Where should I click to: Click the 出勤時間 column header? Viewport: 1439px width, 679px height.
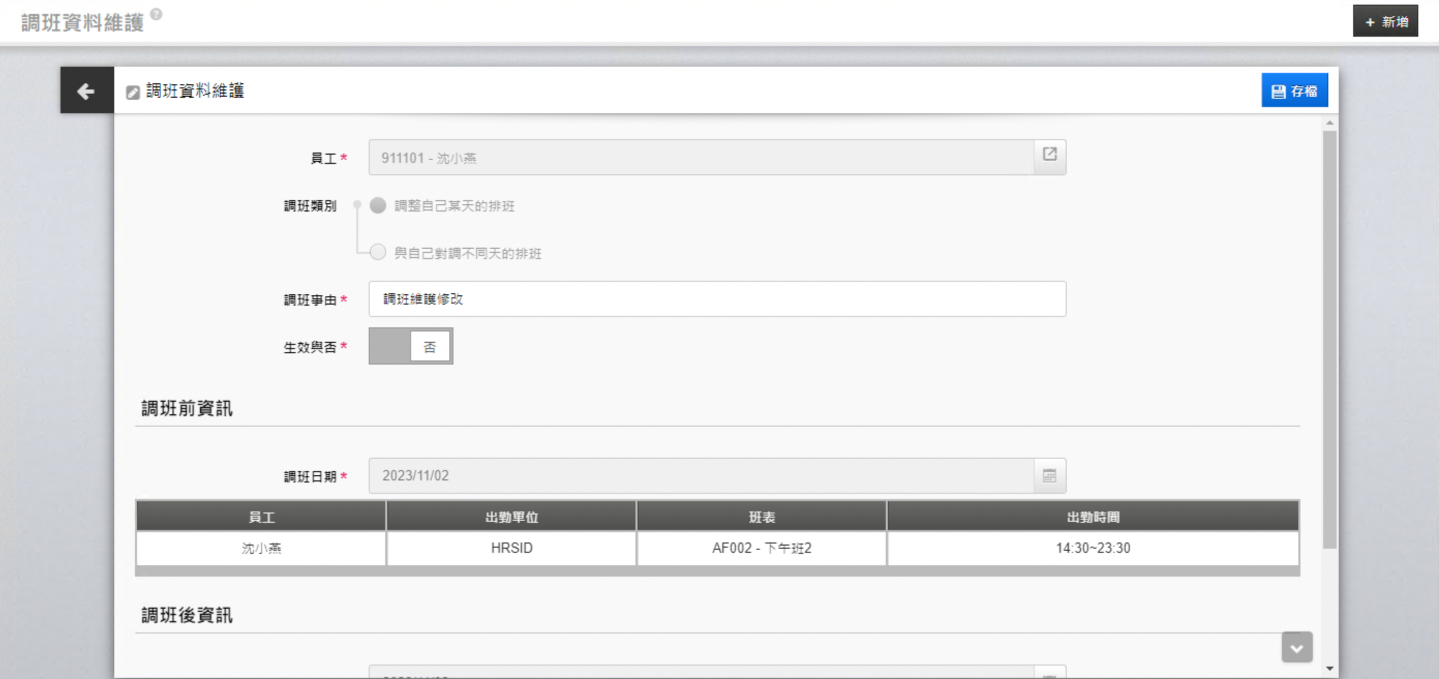[x=1093, y=517]
